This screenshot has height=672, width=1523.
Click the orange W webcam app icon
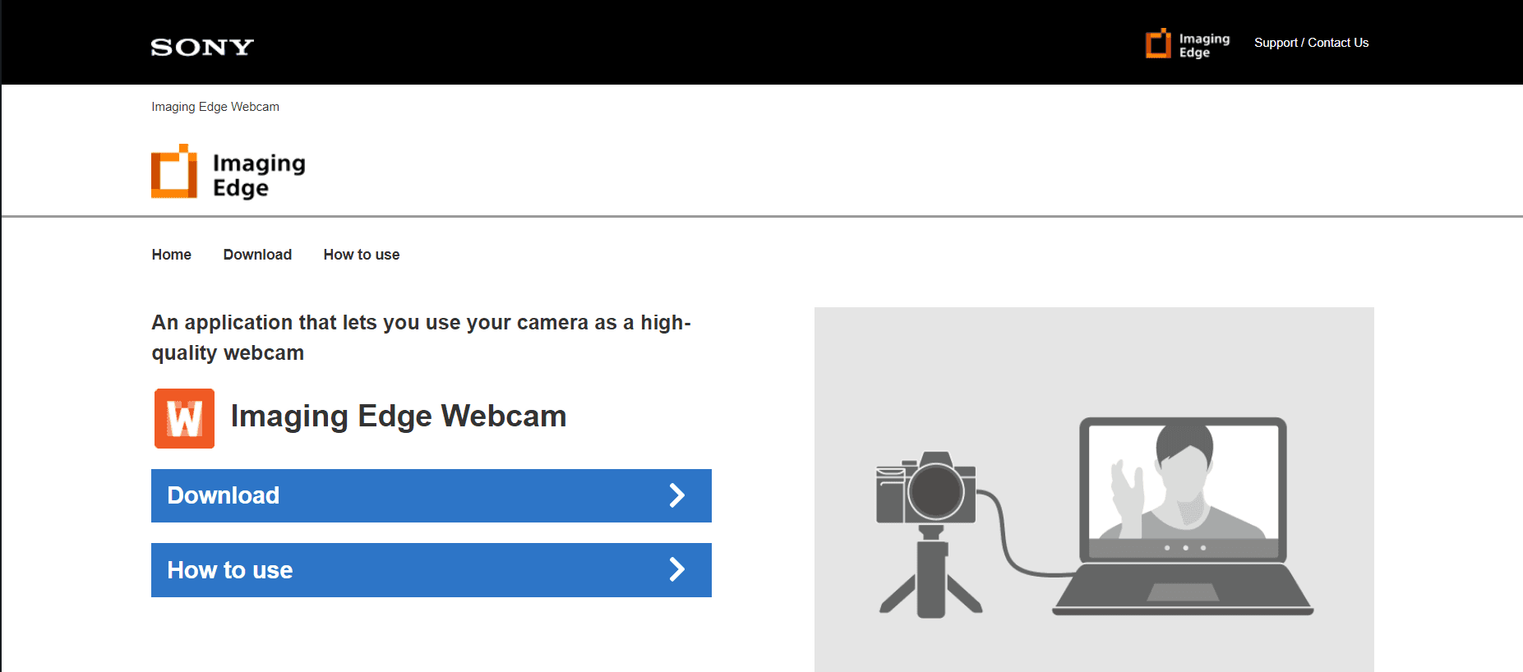(x=185, y=418)
